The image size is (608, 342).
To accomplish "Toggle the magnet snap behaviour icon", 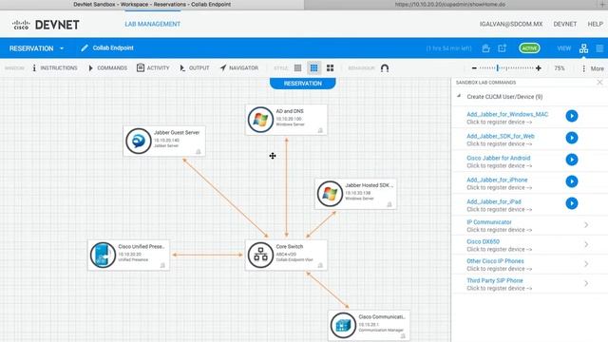I will point(385,68).
